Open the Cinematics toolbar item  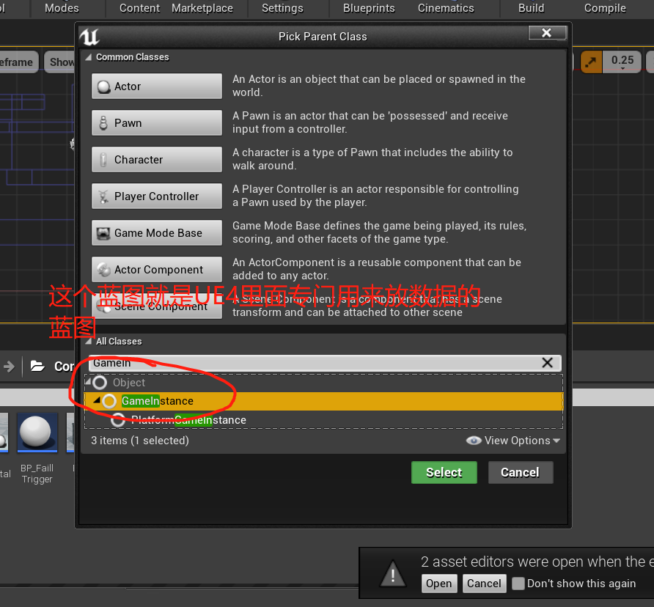446,8
